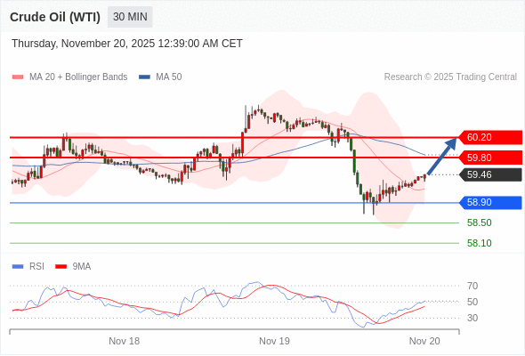Select the 9MA legend label
Screen dimensions: 525x356
pyautogui.click(x=82, y=267)
